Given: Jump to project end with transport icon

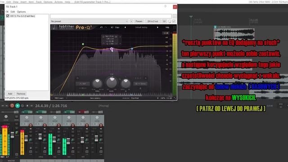Looking at the screenshot, I should (x=7, y=106).
